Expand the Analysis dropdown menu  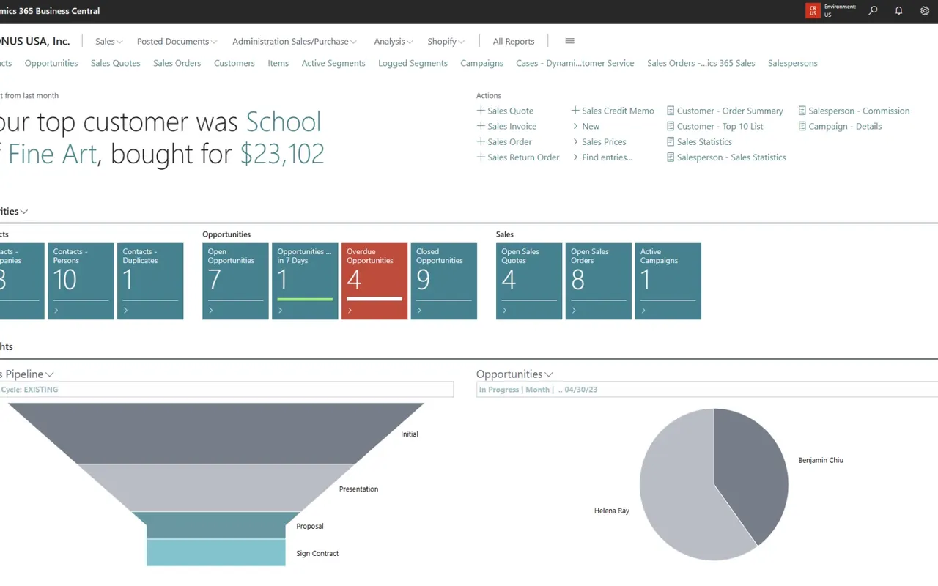coord(394,42)
